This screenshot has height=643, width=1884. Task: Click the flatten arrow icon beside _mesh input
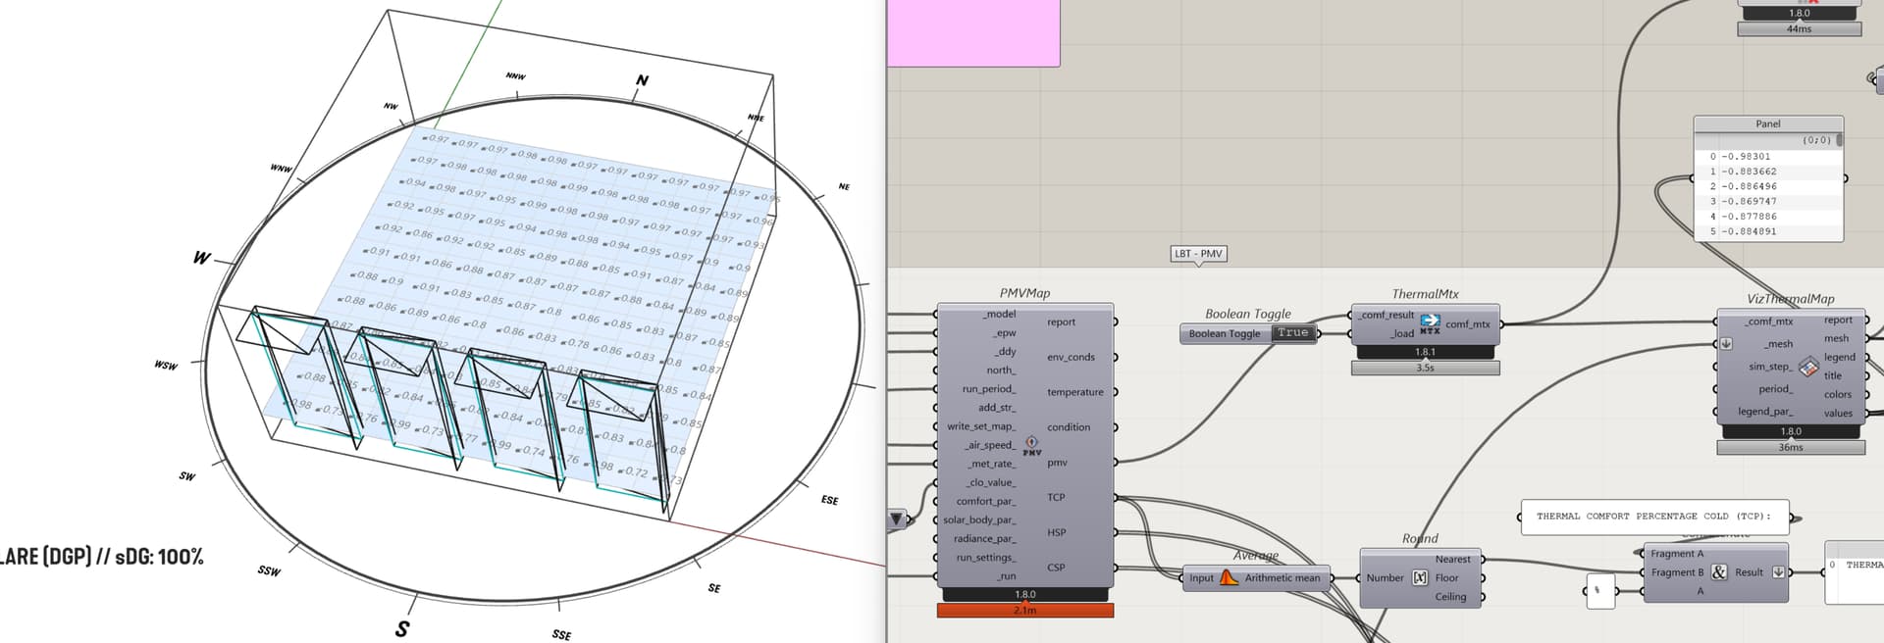pyautogui.click(x=1726, y=344)
